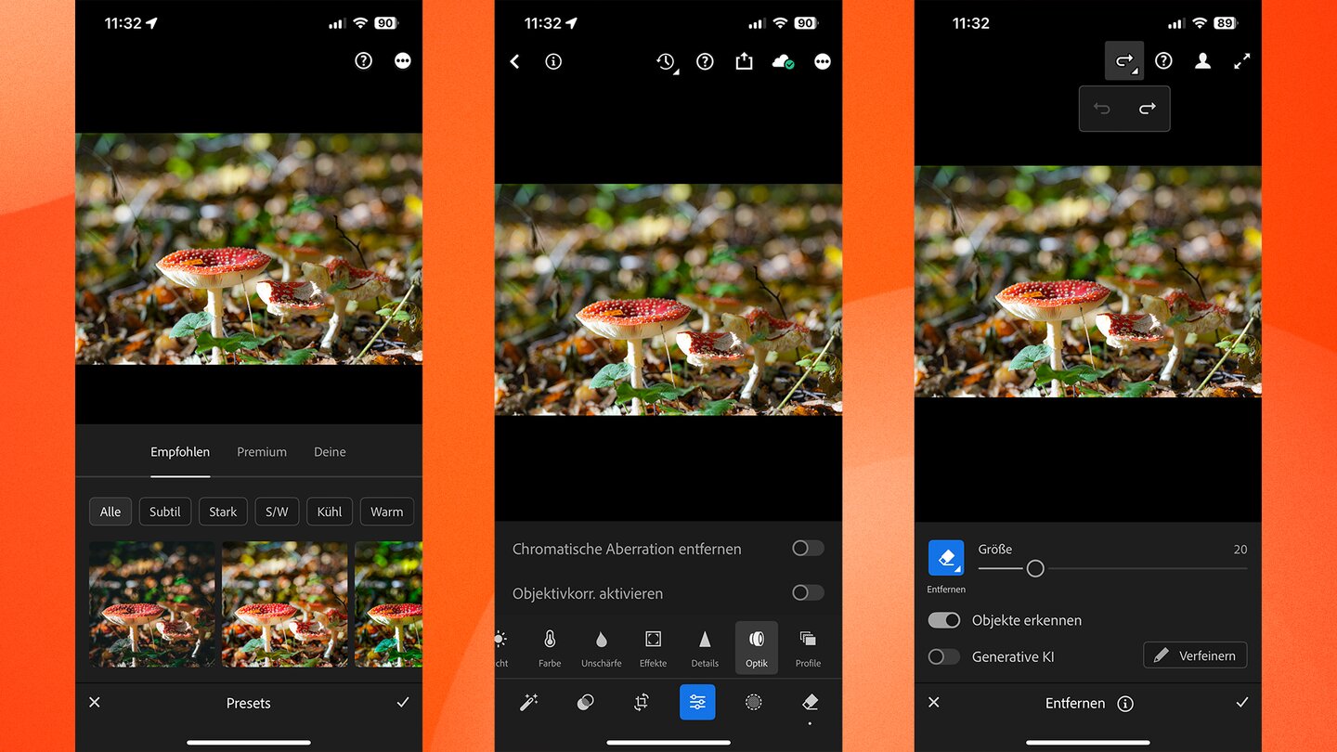Image resolution: width=1337 pixels, height=752 pixels.
Task: Disable the Objekte erkennen toggle
Action: (x=944, y=620)
